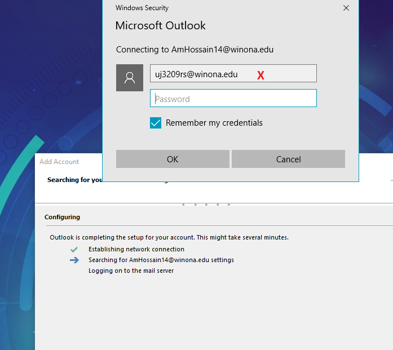The image size is (393, 350).
Task: Select the Logging on to the mail server step
Action: [x=131, y=271]
